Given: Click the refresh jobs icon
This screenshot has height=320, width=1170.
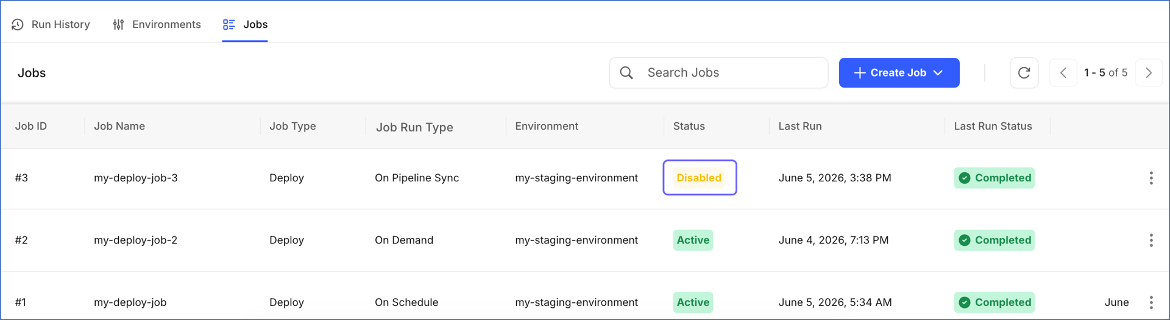Looking at the screenshot, I should point(1024,73).
